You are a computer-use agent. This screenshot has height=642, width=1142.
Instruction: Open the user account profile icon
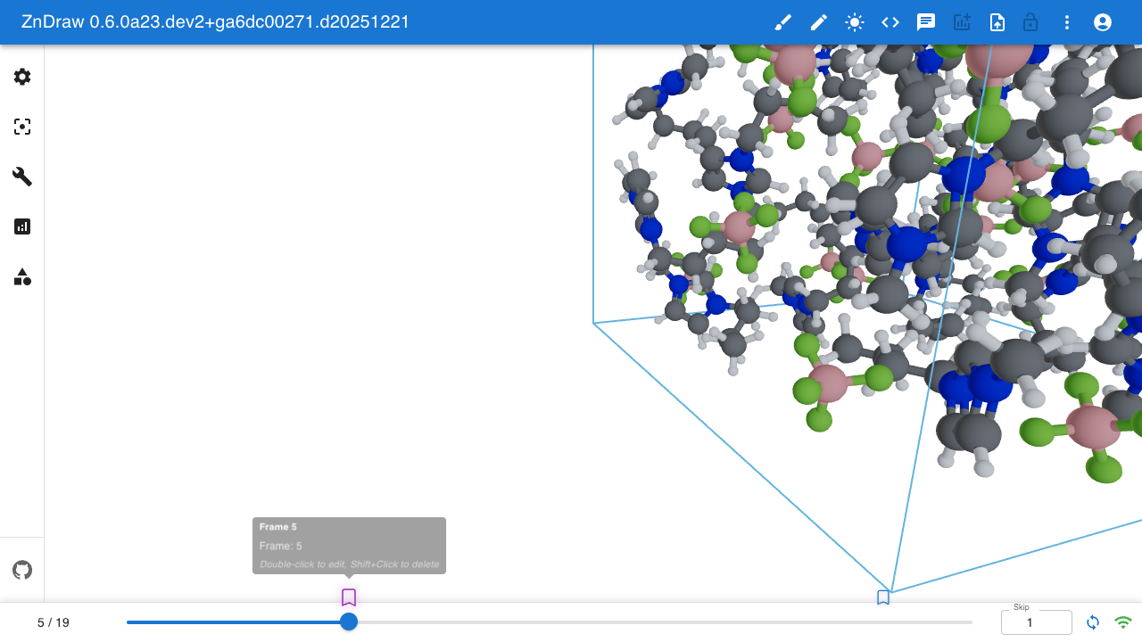[x=1103, y=22]
